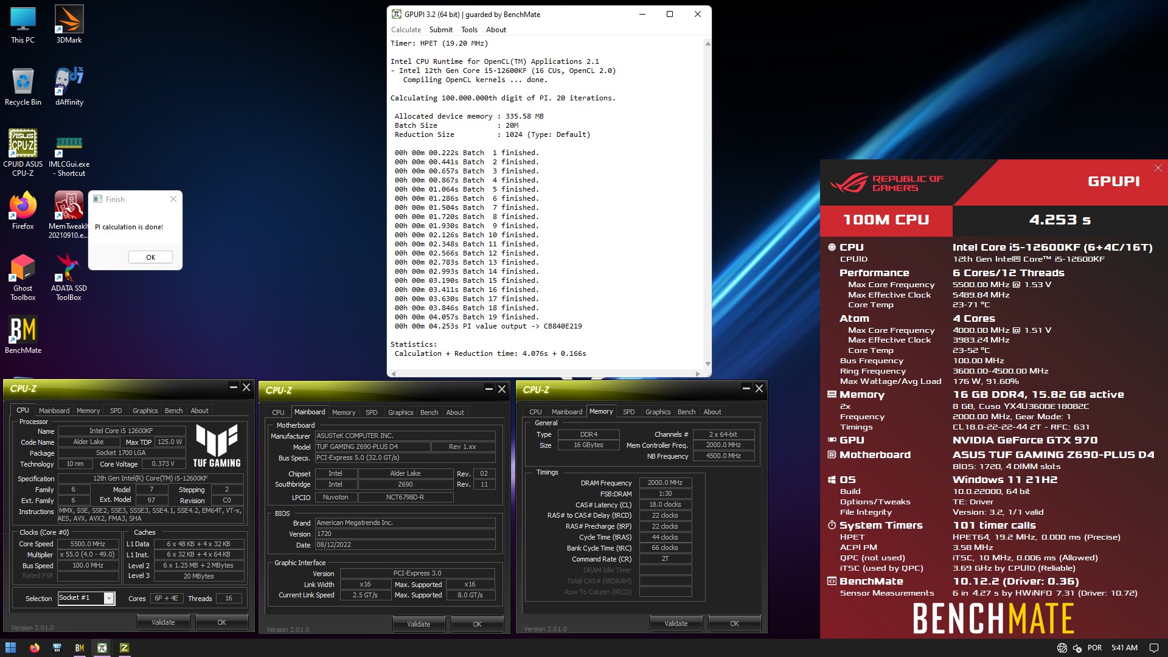Viewport: 1168px width, 657px height.
Task: Open the Recycle Bin icon
Action: click(23, 86)
